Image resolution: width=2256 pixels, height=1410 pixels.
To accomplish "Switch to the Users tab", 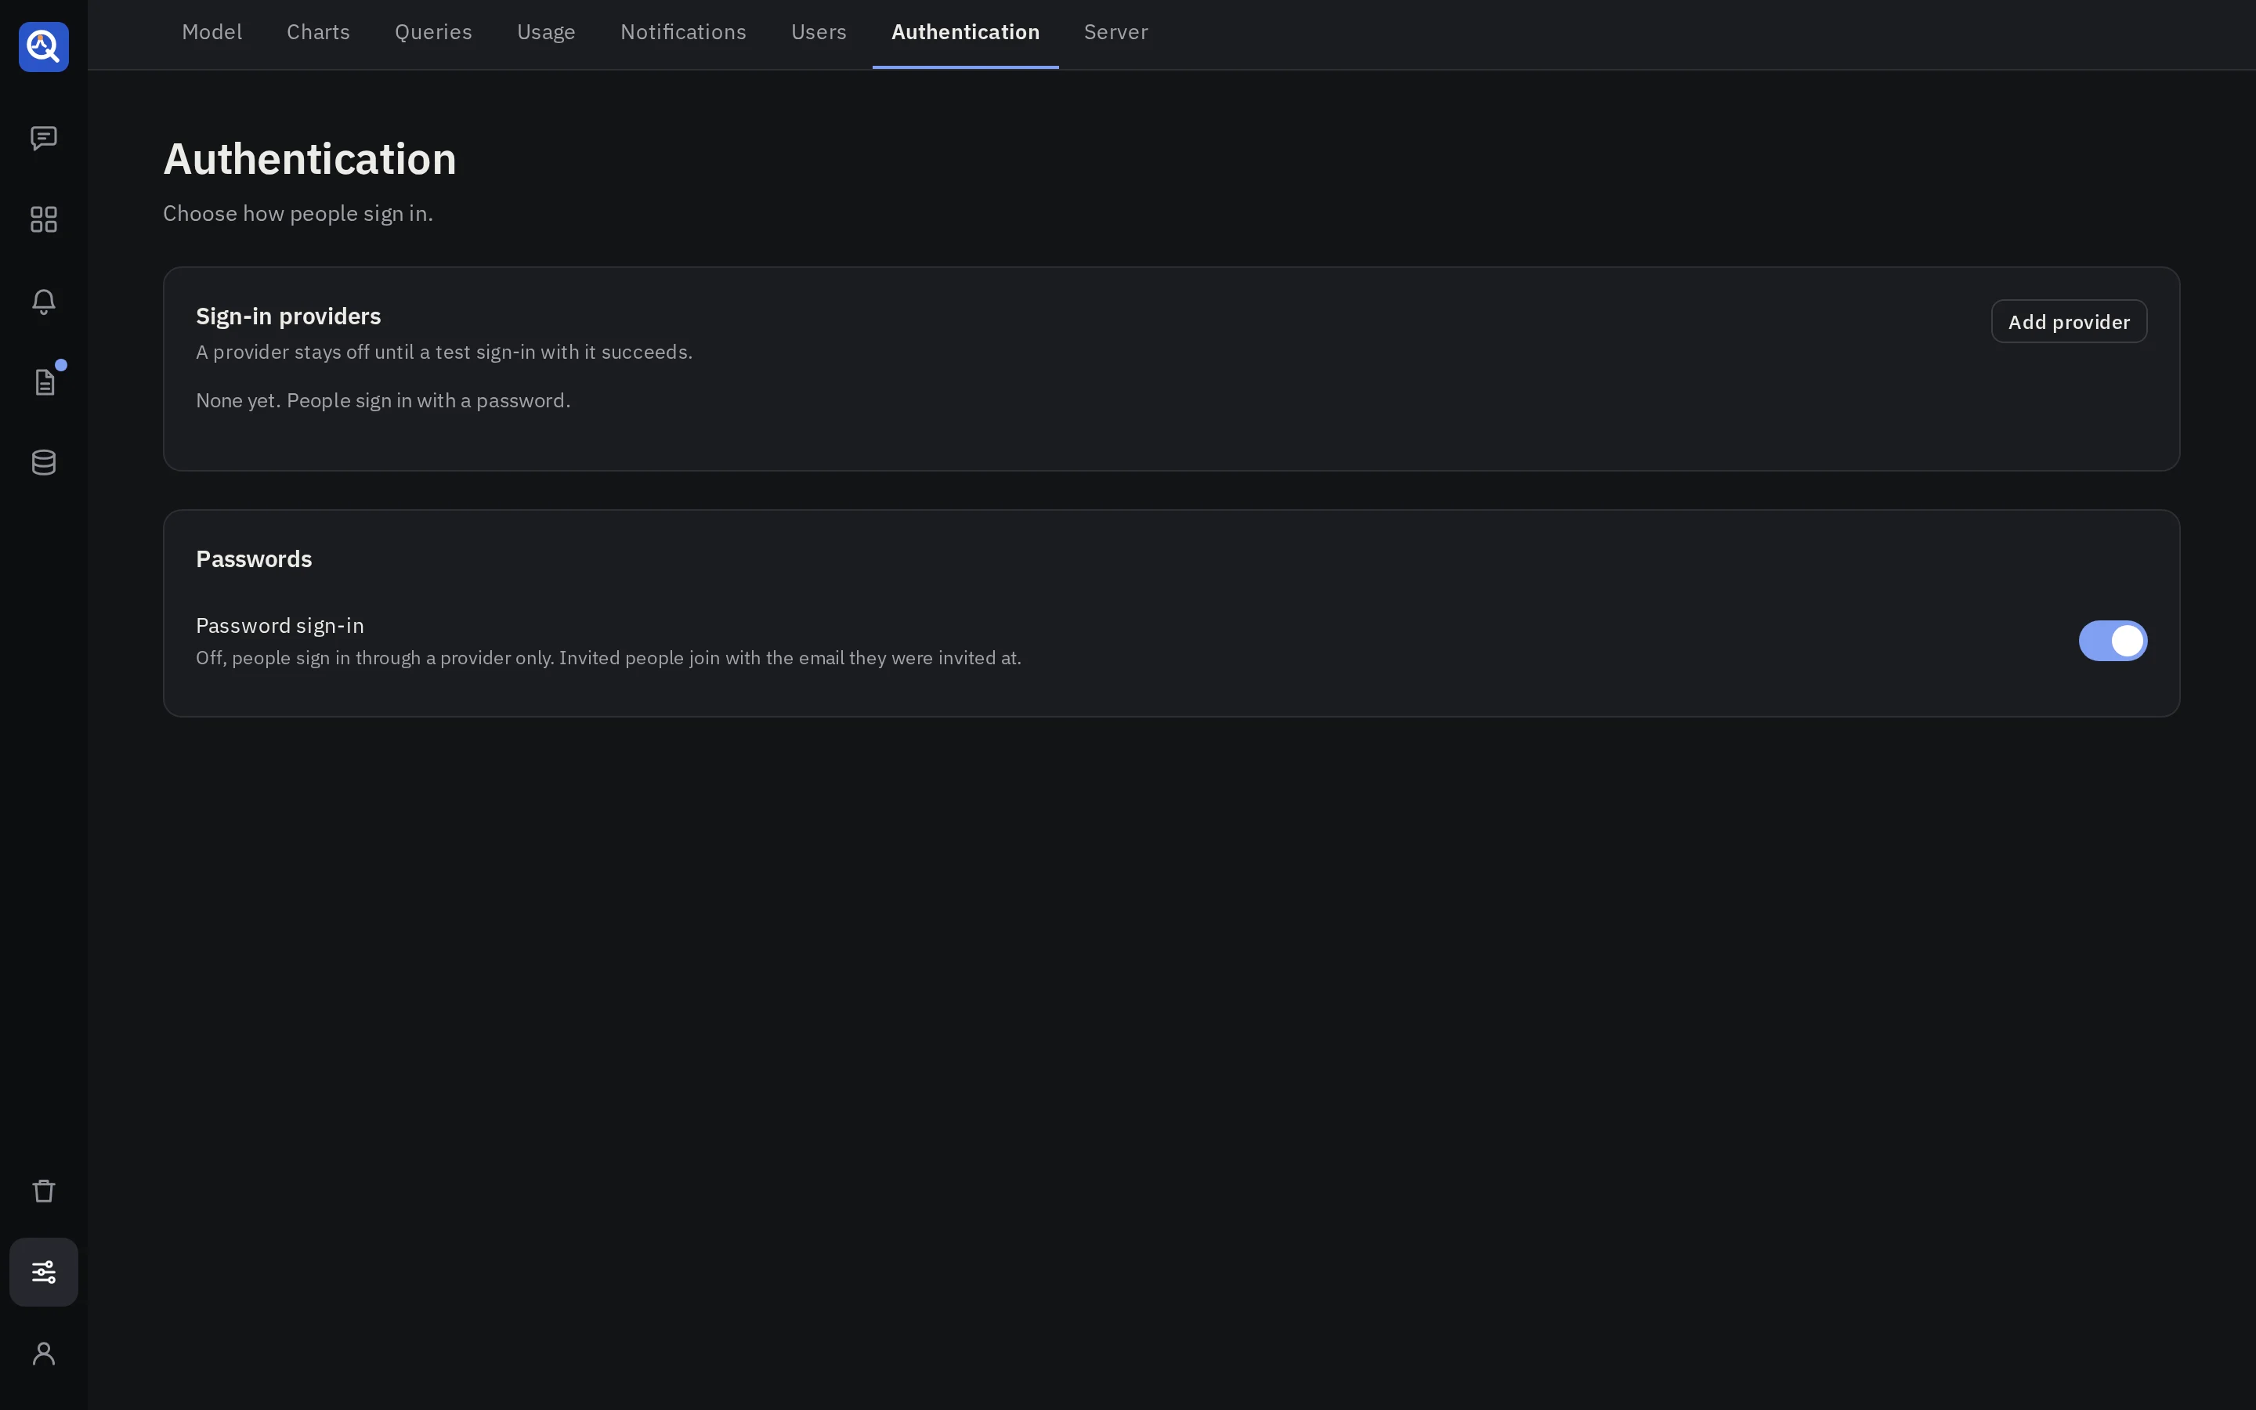I will pyautogui.click(x=819, y=33).
